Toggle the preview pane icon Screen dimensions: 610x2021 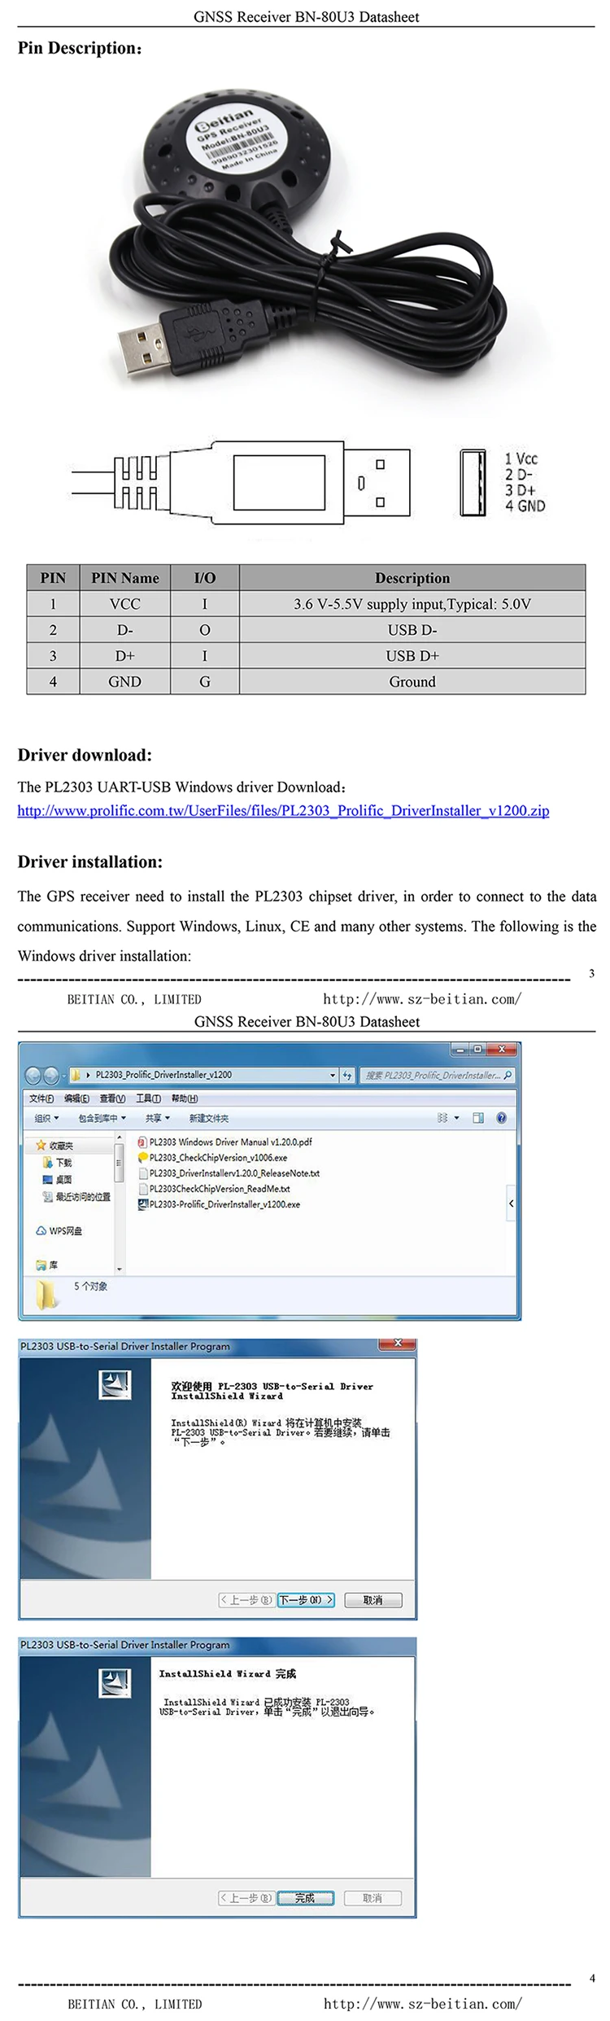click(x=478, y=1118)
